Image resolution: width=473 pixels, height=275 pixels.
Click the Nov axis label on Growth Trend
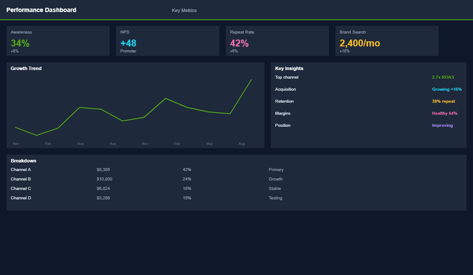pos(16,144)
